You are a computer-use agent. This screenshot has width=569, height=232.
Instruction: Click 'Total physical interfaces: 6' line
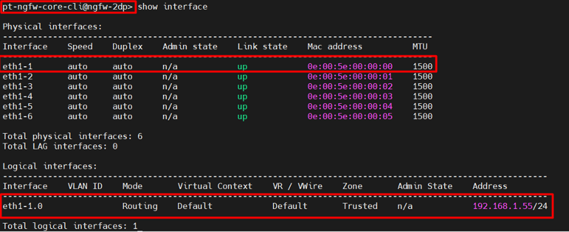[x=72, y=136]
